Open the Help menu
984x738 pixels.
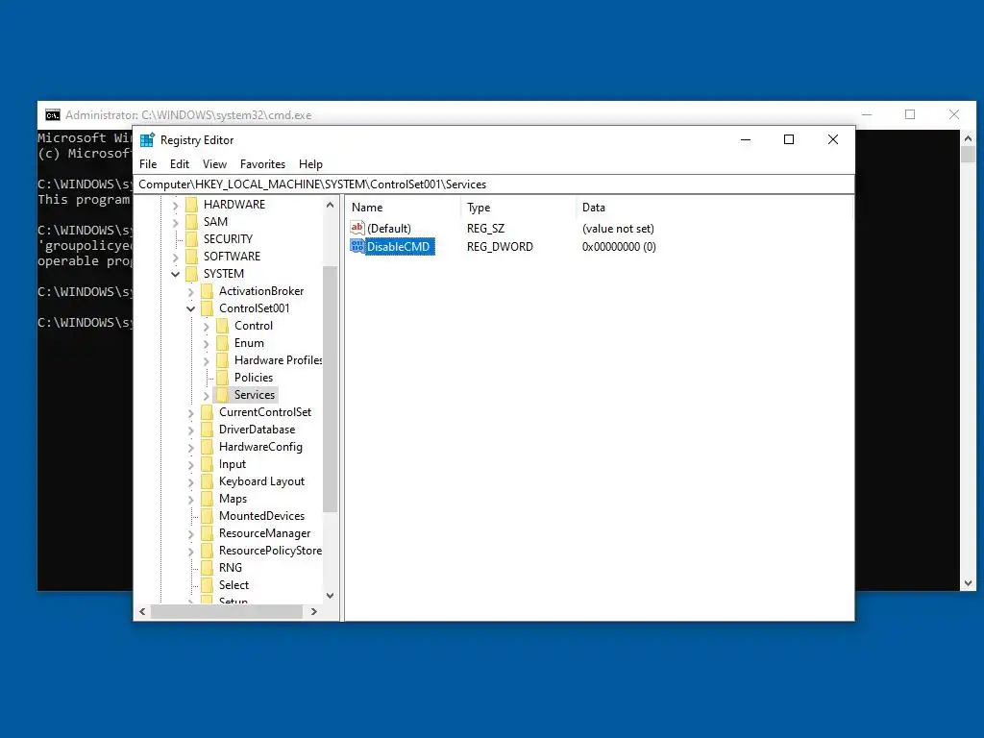click(310, 163)
